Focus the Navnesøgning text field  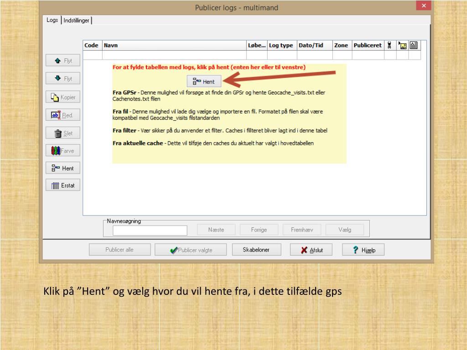150,230
